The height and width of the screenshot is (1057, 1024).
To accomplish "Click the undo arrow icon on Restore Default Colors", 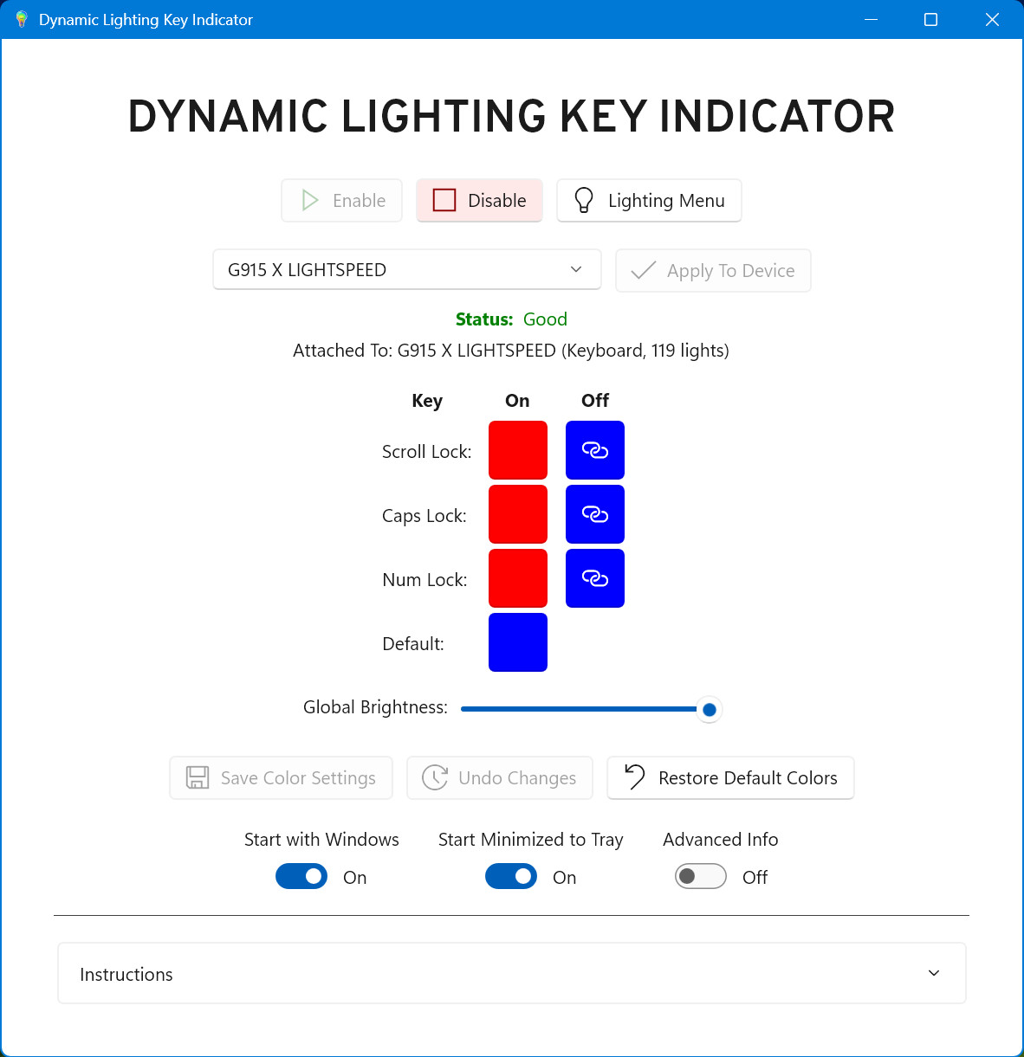I will (635, 777).
